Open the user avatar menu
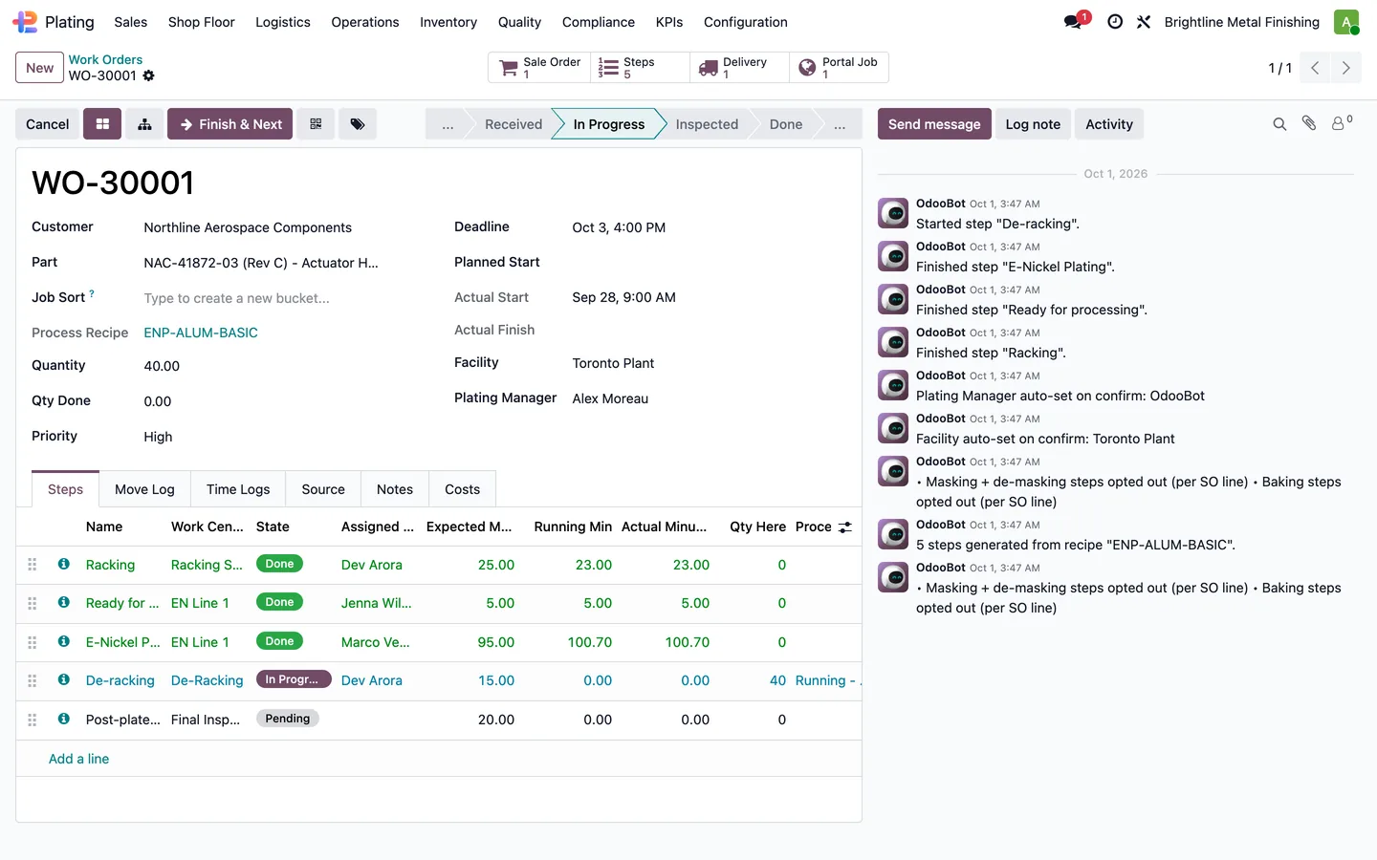The image size is (1377, 860). (1346, 22)
